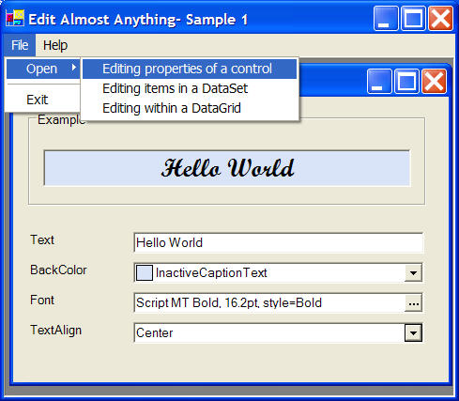Click into the Text input field
Viewport: 459px width, 401px height.
click(278, 242)
